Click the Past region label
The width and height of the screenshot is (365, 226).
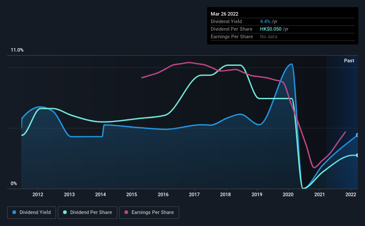click(x=349, y=61)
